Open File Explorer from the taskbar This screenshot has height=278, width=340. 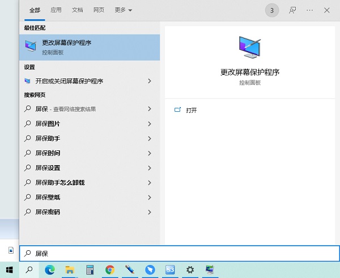pyautogui.click(x=70, y=270)
